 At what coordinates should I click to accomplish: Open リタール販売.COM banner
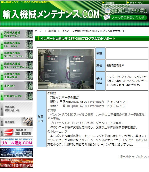(16, 142)
